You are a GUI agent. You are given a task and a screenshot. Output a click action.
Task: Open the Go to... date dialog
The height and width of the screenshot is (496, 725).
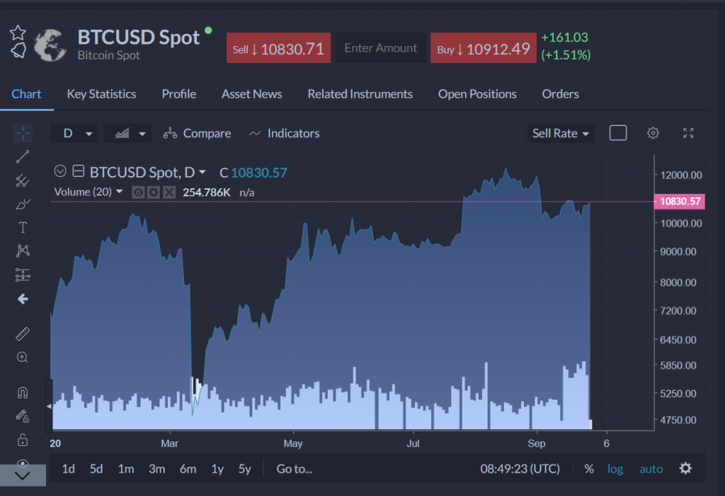(x=295, y=468)
